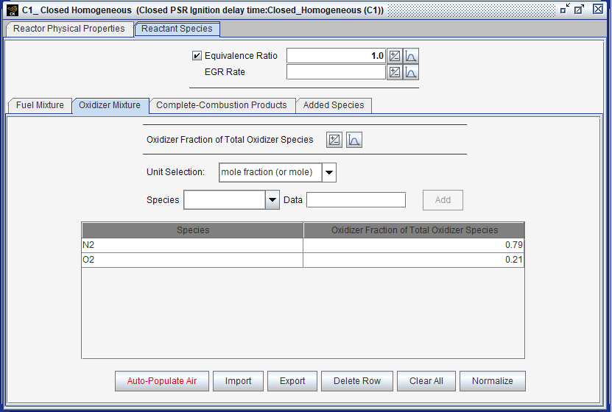Go to Complete-Combustion Products tab
Viewport: 612px width, 412px height.
[x=221, y=105]
